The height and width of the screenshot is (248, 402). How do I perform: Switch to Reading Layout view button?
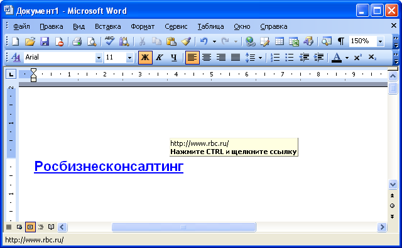[52, 227]
